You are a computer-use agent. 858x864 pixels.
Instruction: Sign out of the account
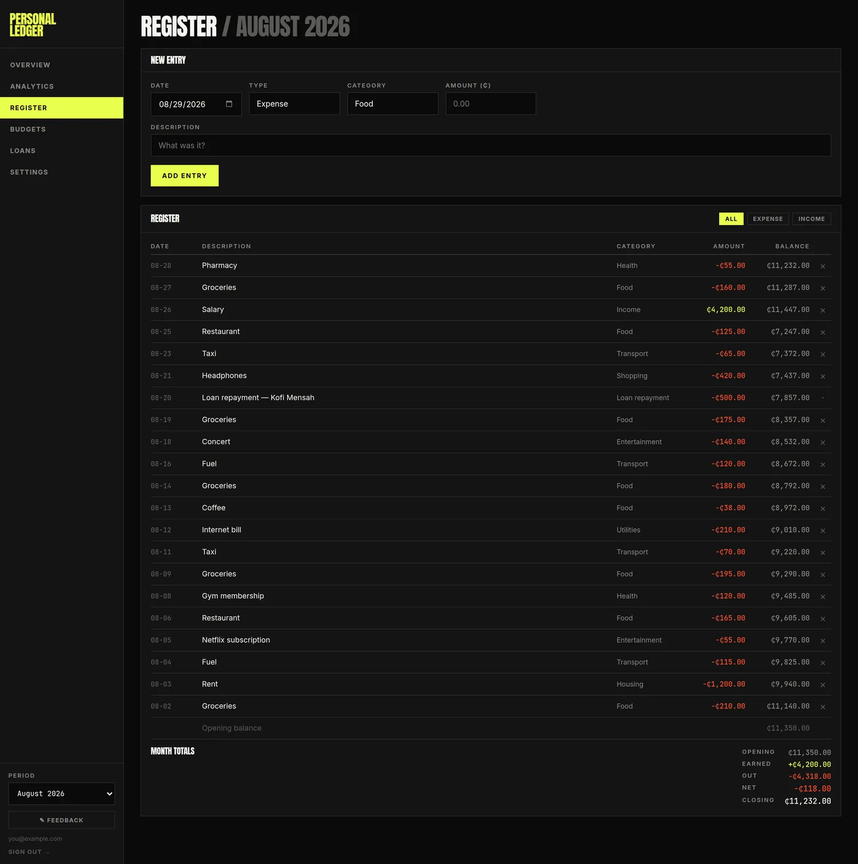pyautogui.click(x=29, y=852)
